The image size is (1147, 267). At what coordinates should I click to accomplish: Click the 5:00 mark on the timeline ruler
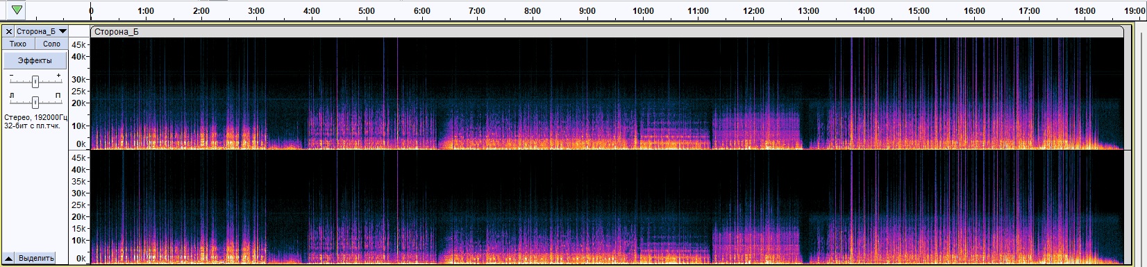click(367, 11)
